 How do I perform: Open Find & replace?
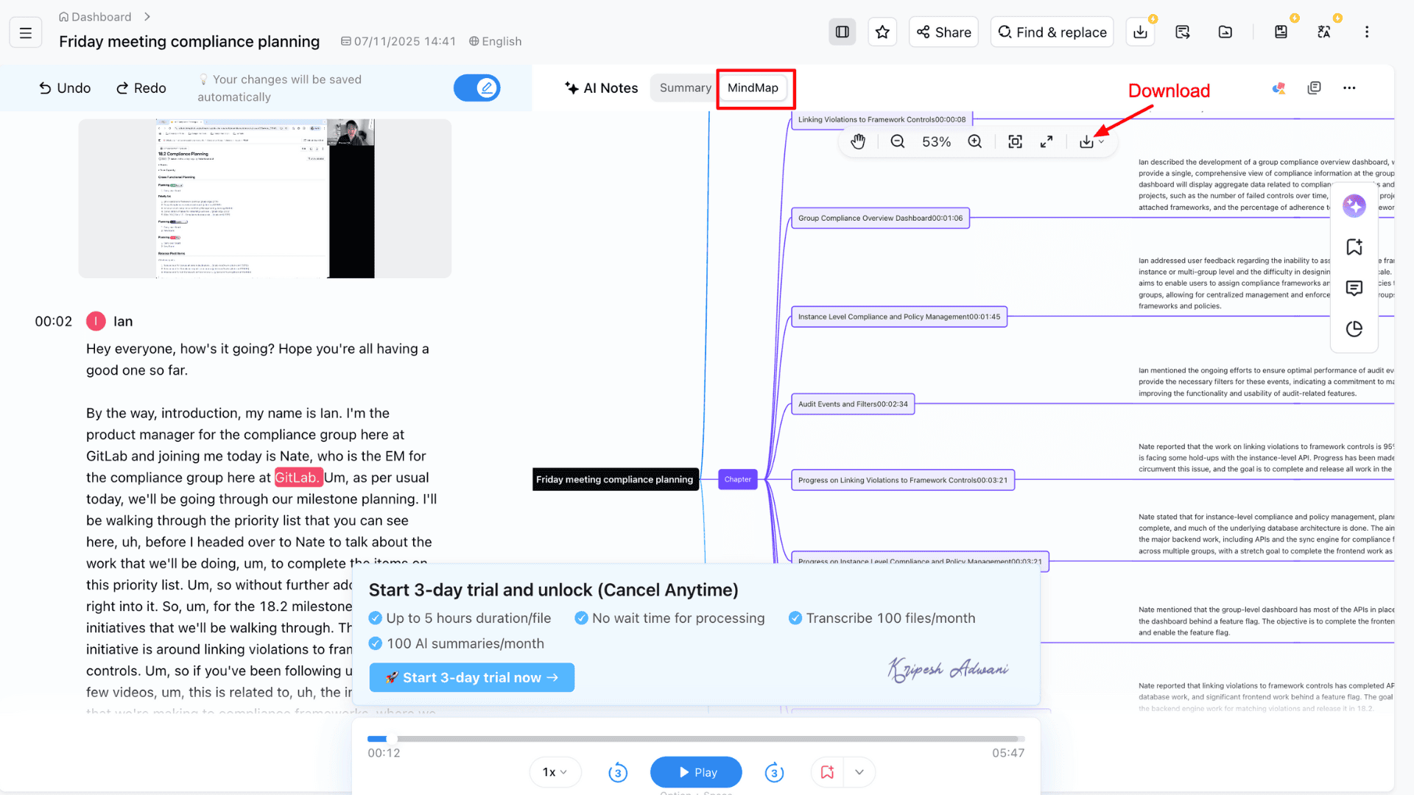1052,32
